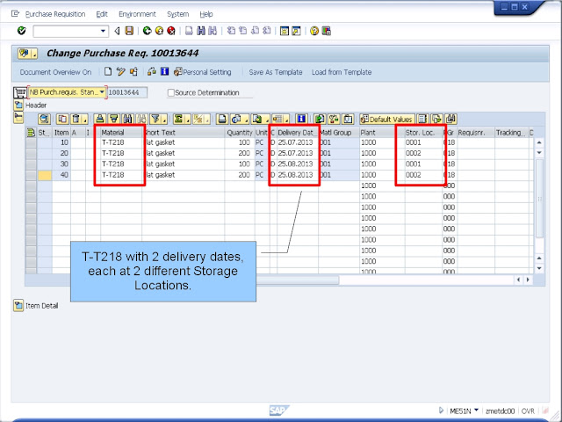Image resolution: width=562 pixels, height=422 pixels.
Task: Click the Create new document icon
Action: pyautogui.click(x=108, y=72)
